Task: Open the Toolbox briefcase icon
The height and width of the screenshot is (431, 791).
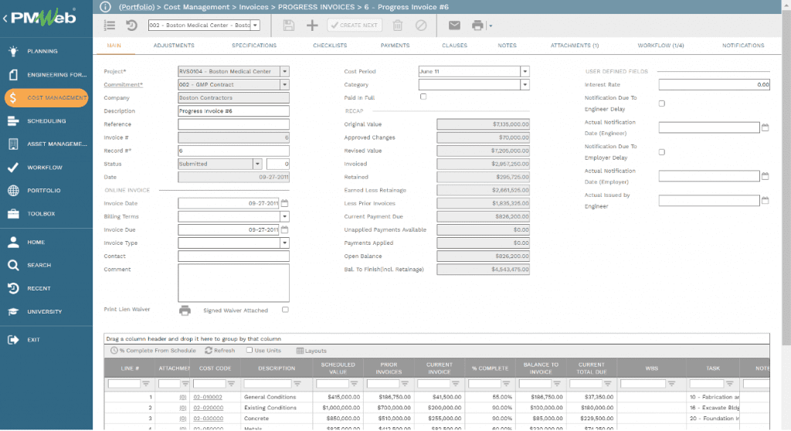Action: [x=13, y=213]
